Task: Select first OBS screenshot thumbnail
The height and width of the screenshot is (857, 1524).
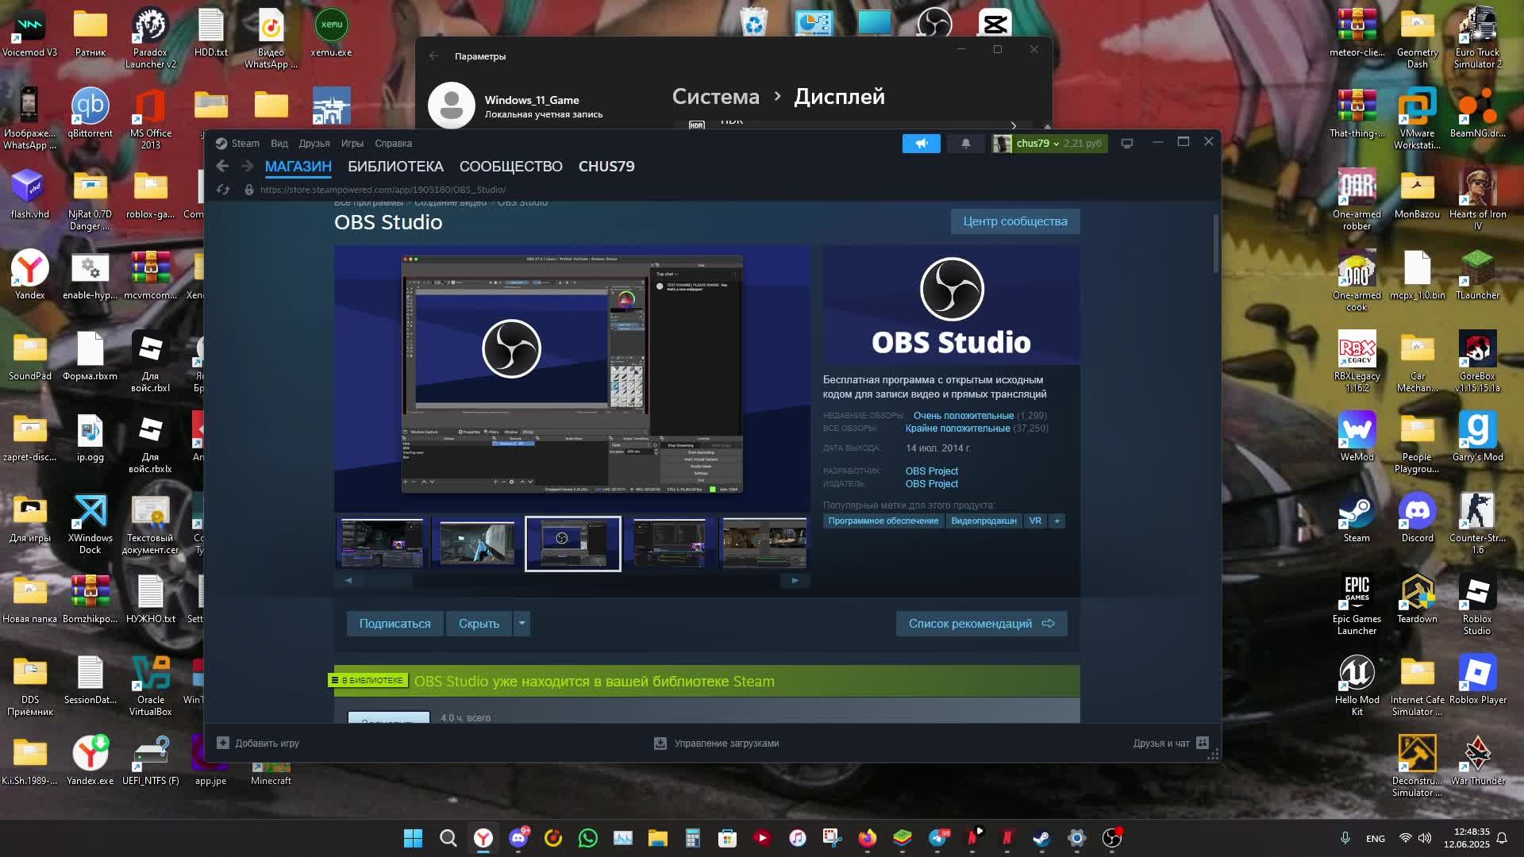Action: coord(382,544)
